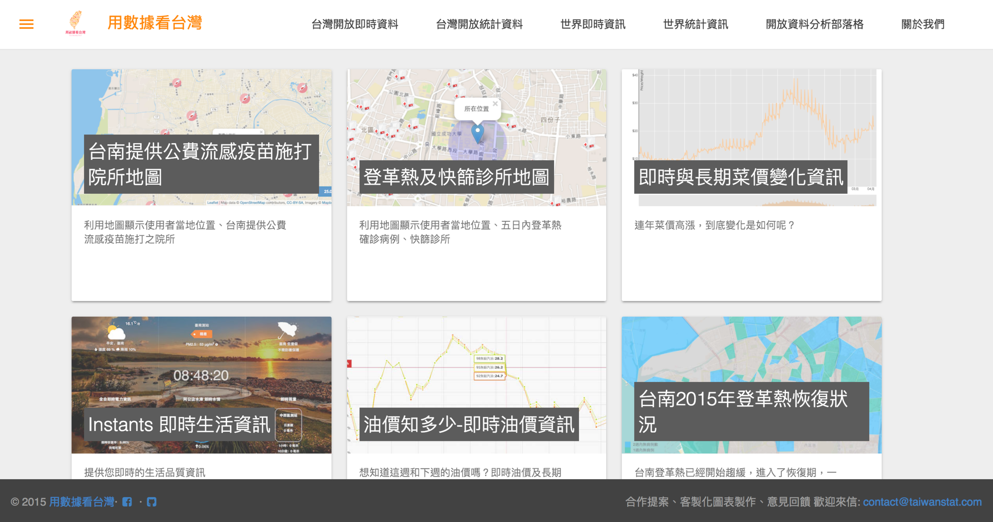Image resolution: width=993 pixels, height=522 pixels.
Task: Email contact@taiwanstat.com link
Action: tap(922, 502)
